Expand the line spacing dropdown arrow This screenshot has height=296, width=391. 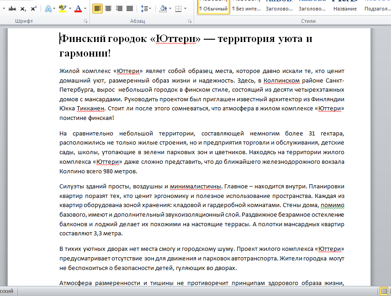pyautogui.click(x=150, y=9)
